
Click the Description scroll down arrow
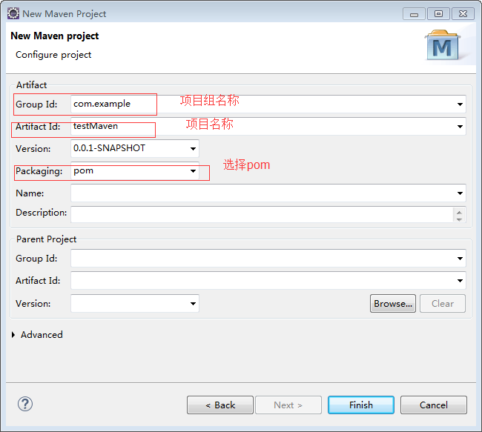point(459,219)
